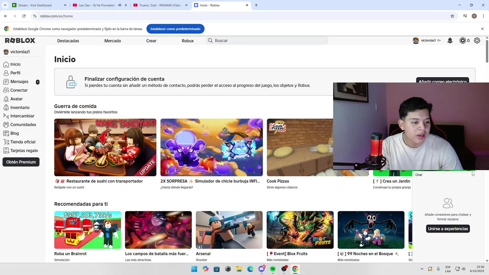Dismiss the default browser infobar

click(482, 29)
